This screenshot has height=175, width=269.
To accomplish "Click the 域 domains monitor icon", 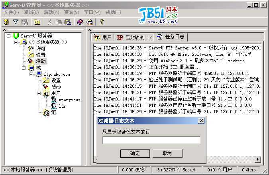I will [31, 68].
